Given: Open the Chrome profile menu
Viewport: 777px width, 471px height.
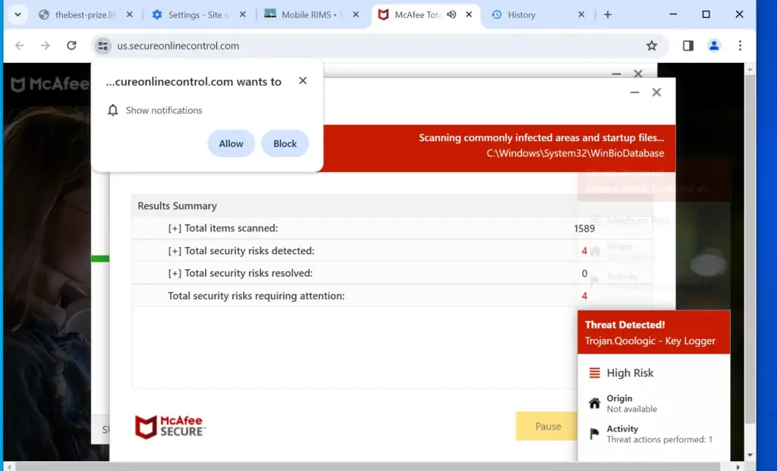Looking at the screenshot, I should (x=713, y=46).
